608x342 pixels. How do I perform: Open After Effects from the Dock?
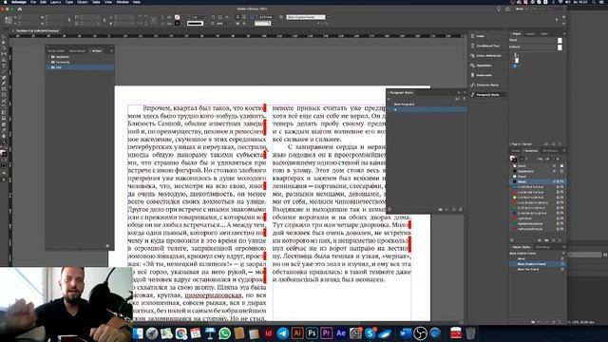(341, 333)
